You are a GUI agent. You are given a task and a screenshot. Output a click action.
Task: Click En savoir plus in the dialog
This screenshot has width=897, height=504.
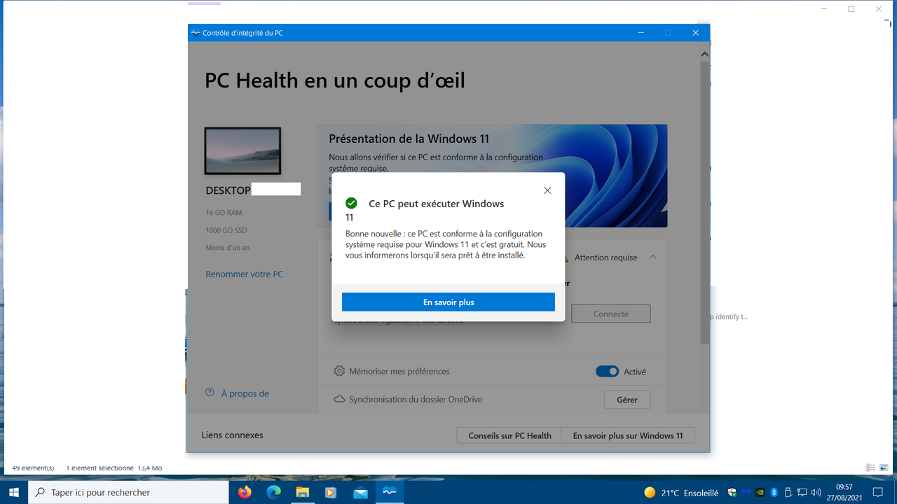(448, 302)
